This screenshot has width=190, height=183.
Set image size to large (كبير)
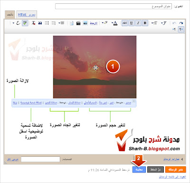pos(112,103)
